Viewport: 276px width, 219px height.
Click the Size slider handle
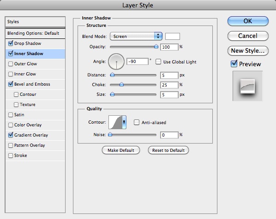pos(112,94)
